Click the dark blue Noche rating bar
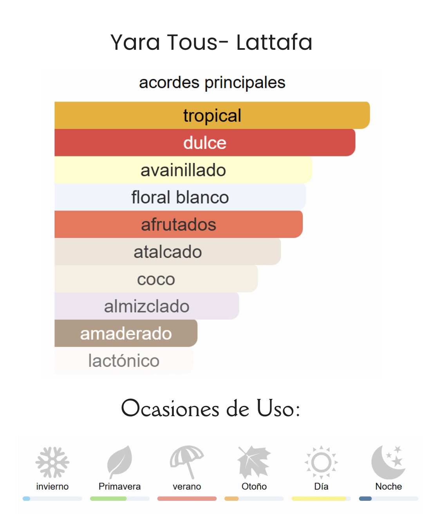 pos(365,498)
